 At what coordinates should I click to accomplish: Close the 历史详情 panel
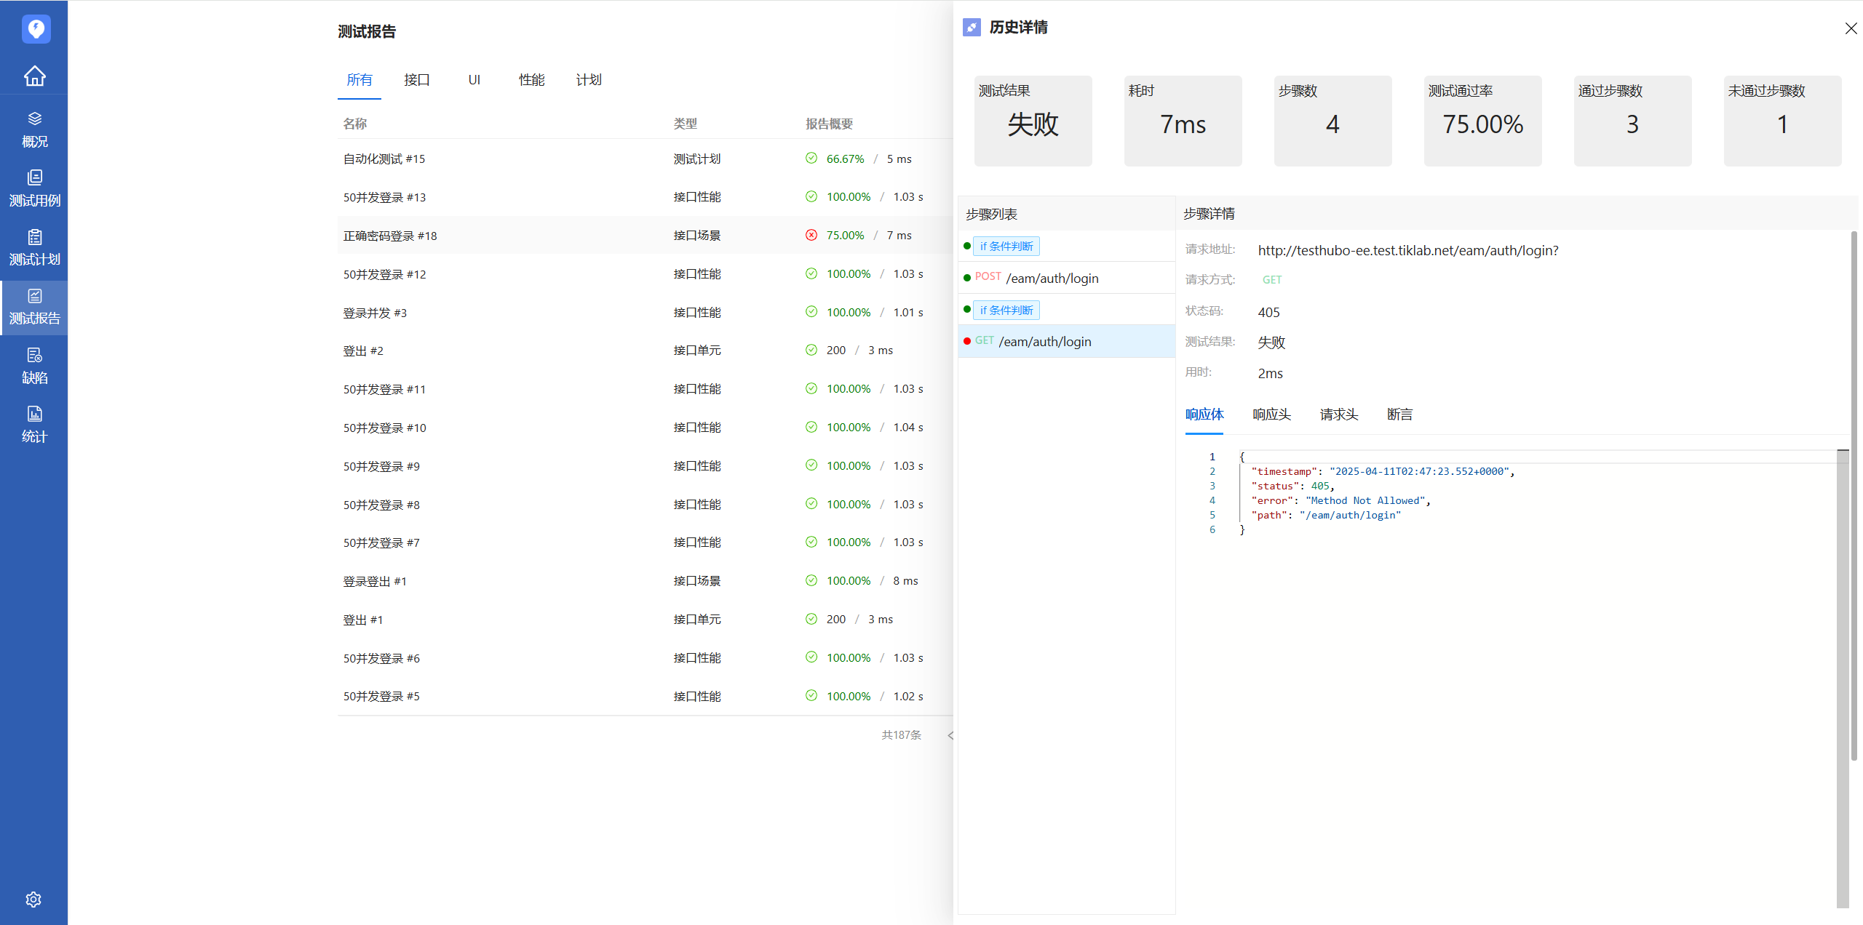[1851, 28]
